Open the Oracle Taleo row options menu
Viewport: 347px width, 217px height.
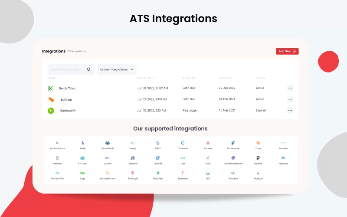290,88
